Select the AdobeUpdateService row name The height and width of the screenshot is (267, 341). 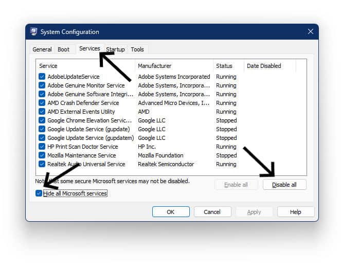74,77
